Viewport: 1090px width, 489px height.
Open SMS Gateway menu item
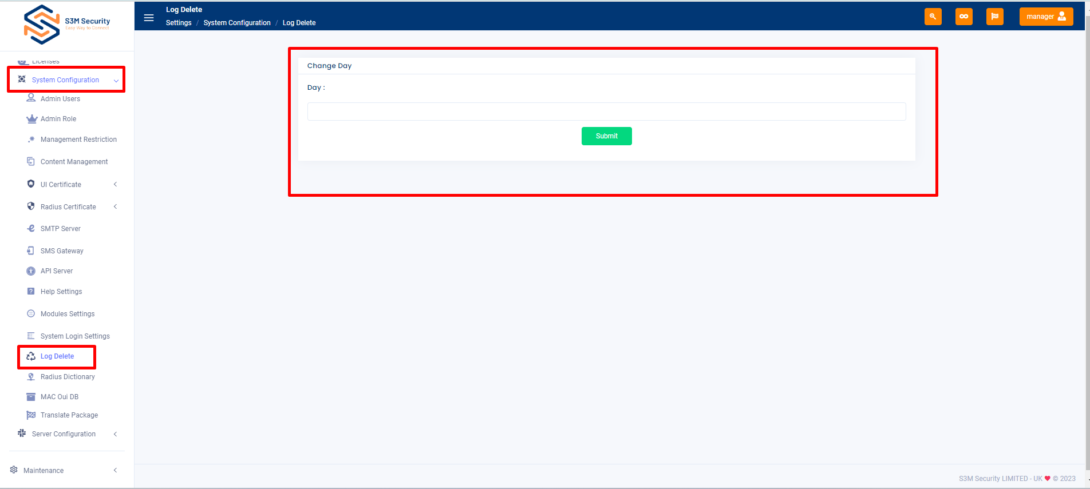point(62,251)
